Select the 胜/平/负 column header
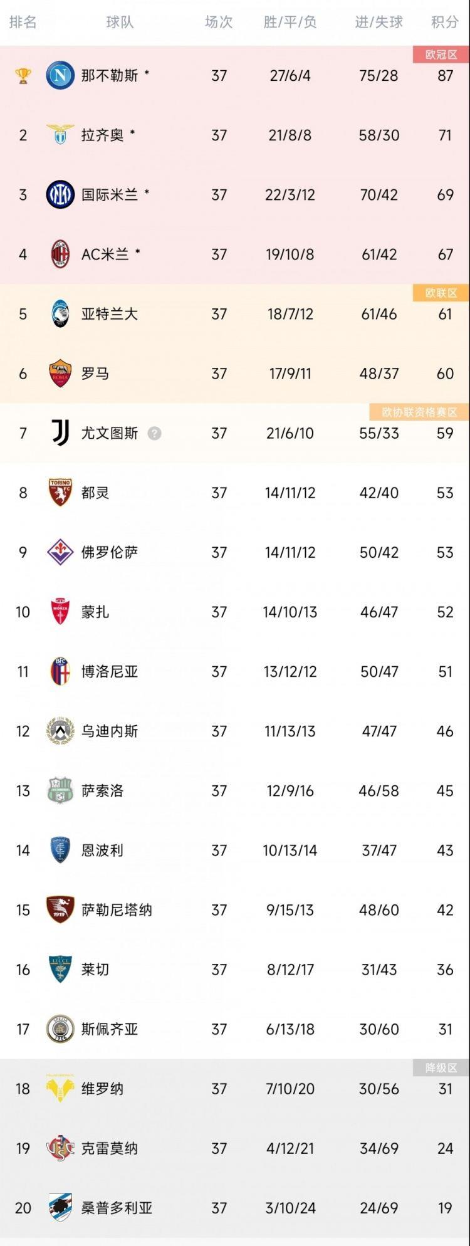 click(290, 23)
